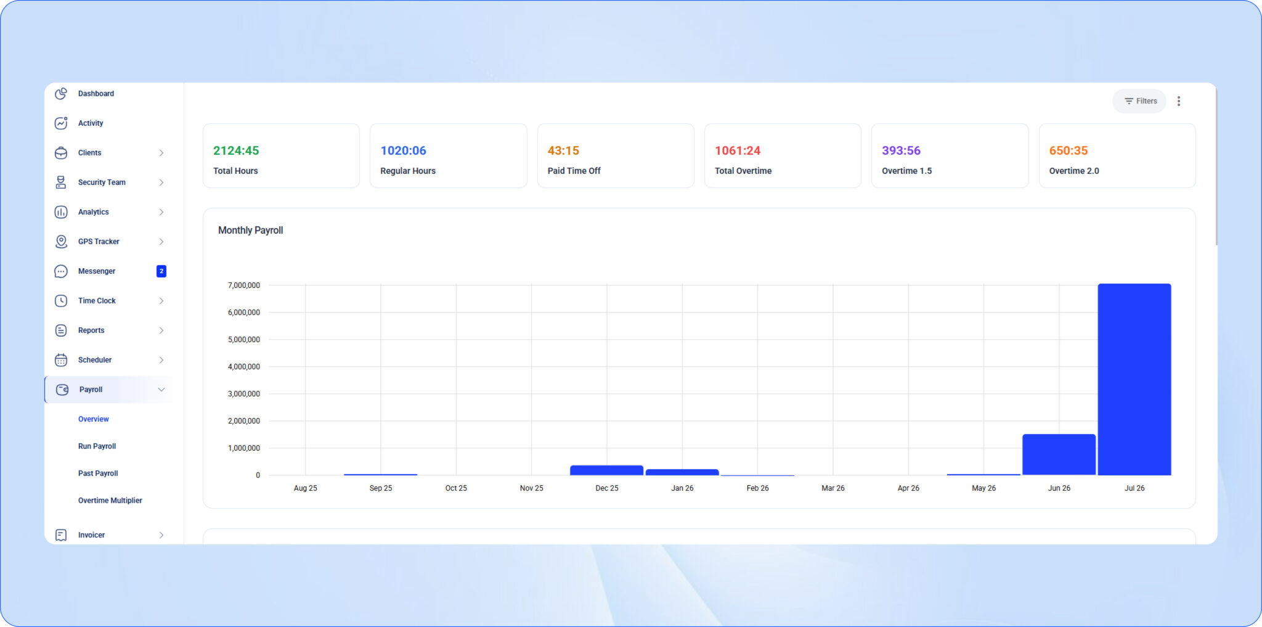Click the Messenger chat bubble icon
The width and height of the screenshot is (1262, 627).
coord(61,271)
